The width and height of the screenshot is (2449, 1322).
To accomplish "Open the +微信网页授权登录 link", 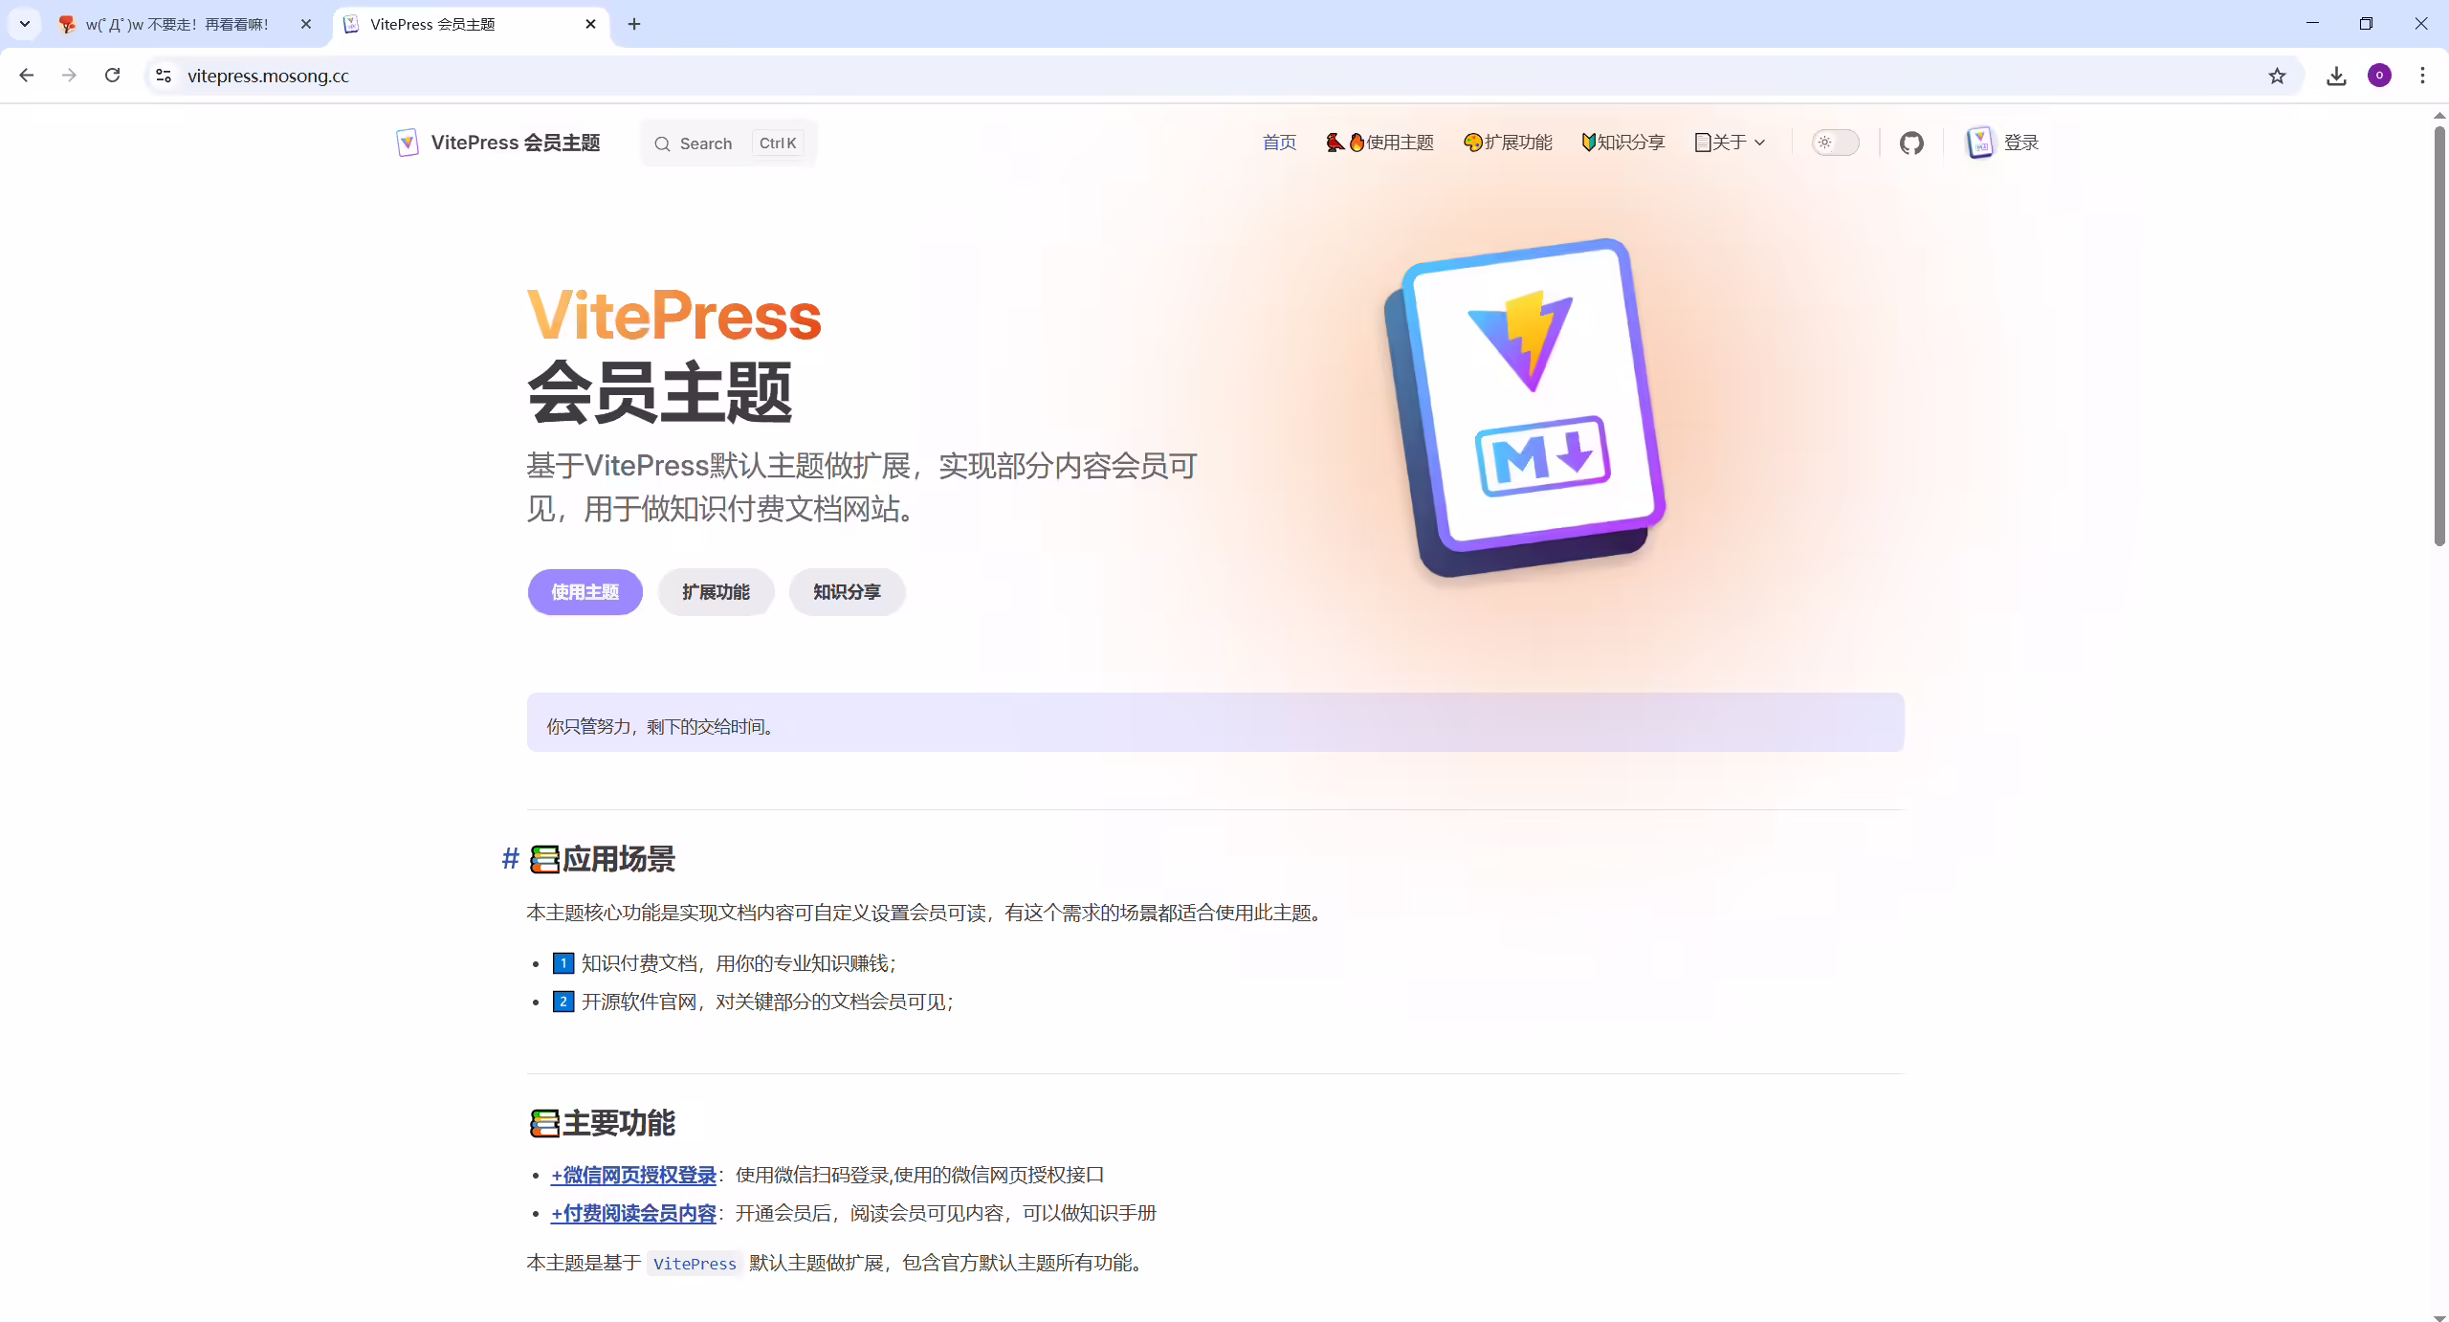I will click(x=633, y=1175).
